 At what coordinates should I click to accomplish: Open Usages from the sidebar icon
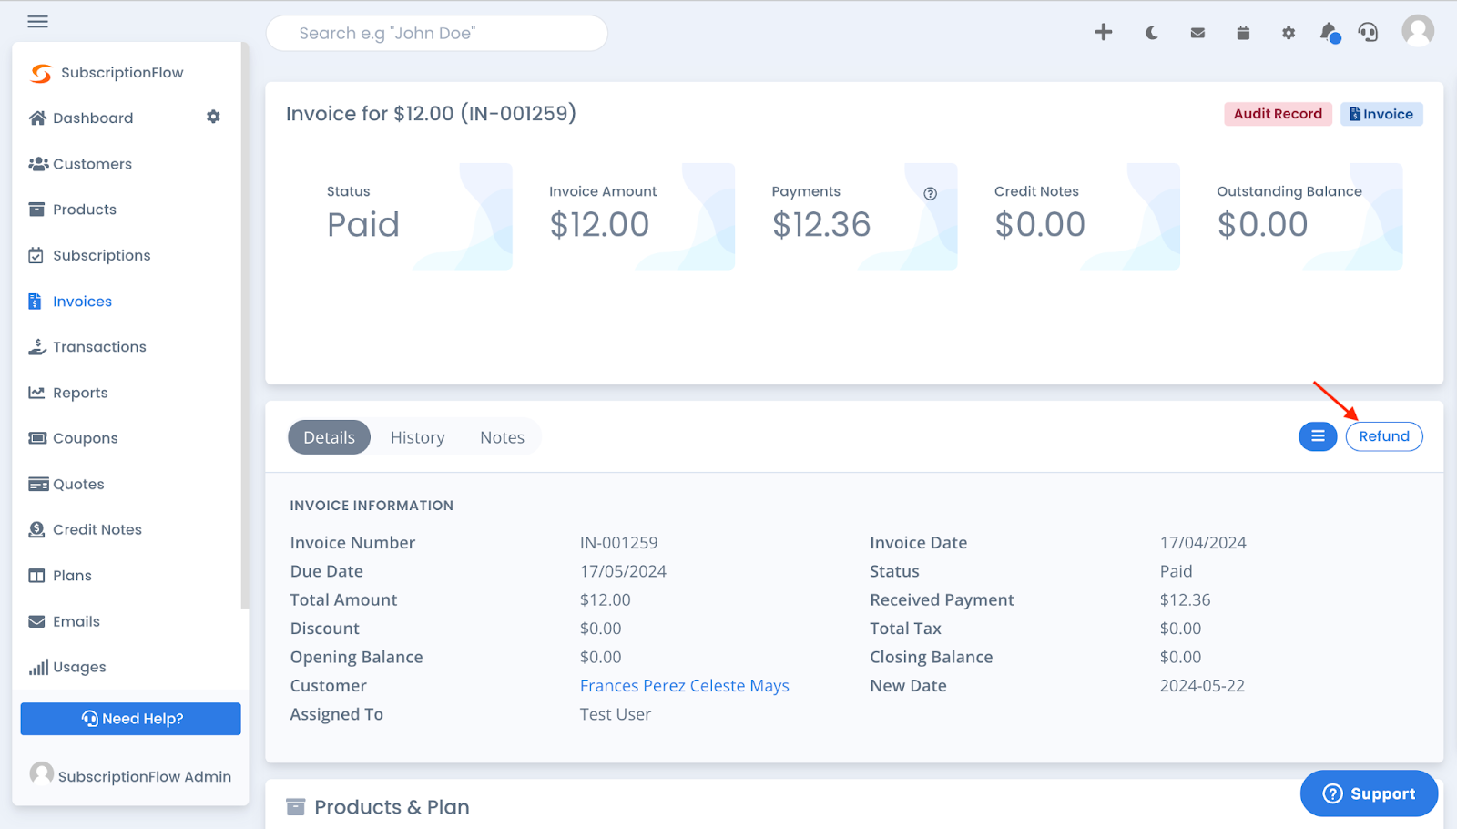coord(38,666)
